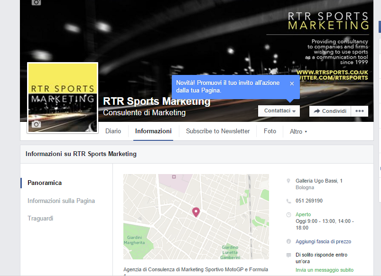This screenshot has width=381, height=276.
Task: Open the three-dots more options button
Action: coord(360,111)
